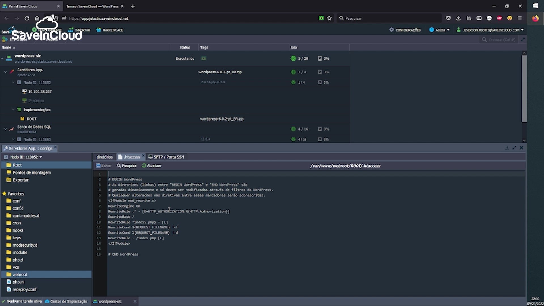Open the Ajuda help dropdown
This screenshot has height=306, width=544.
point(439,30)
